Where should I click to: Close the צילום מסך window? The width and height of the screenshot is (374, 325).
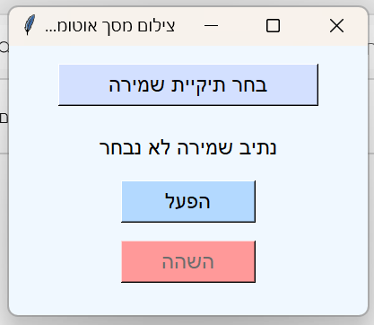(x=336, y=26)
